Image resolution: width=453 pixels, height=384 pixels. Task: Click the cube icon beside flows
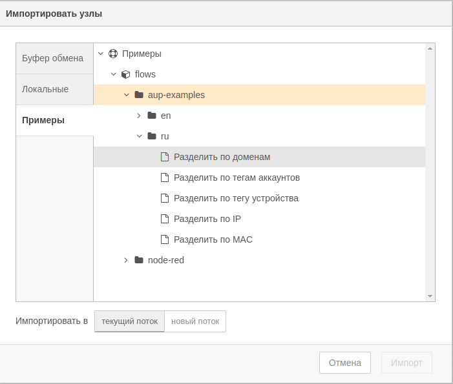[x=126, y=74]
